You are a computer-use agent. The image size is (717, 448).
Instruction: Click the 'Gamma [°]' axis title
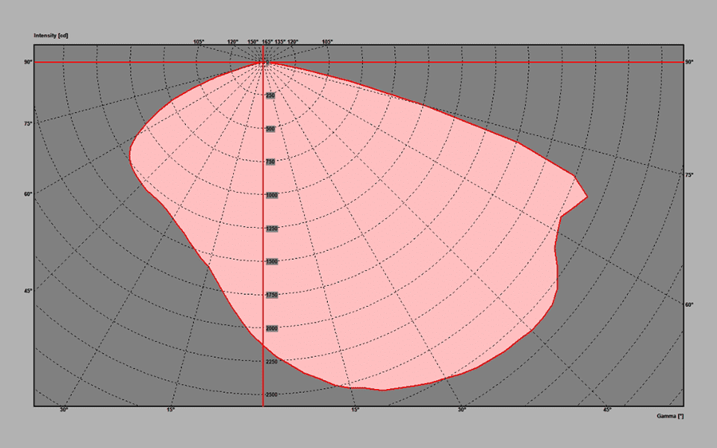670,415
